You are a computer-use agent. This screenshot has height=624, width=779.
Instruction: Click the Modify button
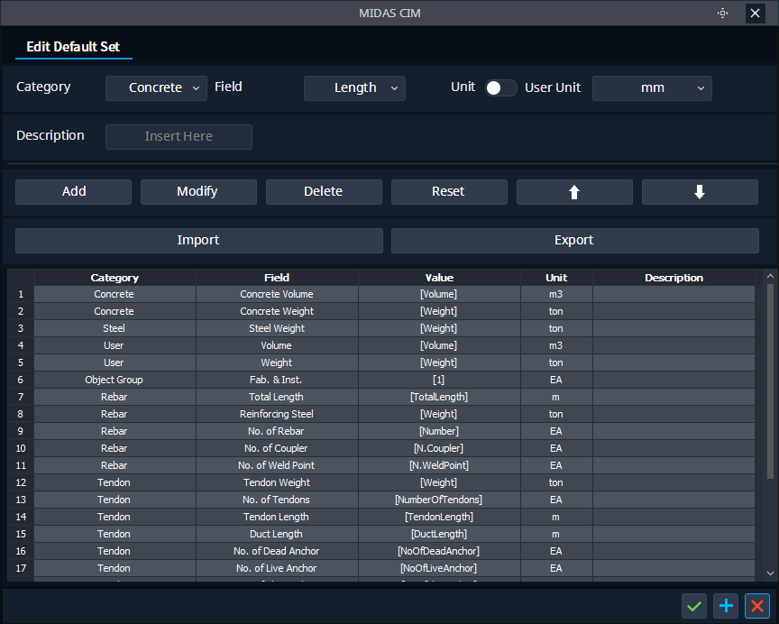198,192
